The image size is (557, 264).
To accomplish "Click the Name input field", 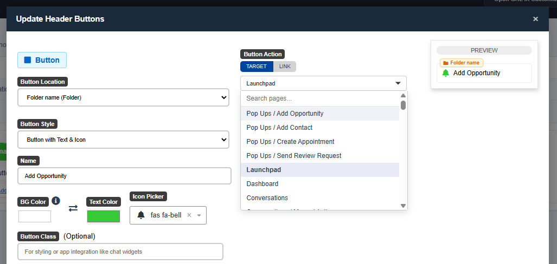I will (124, 176).
